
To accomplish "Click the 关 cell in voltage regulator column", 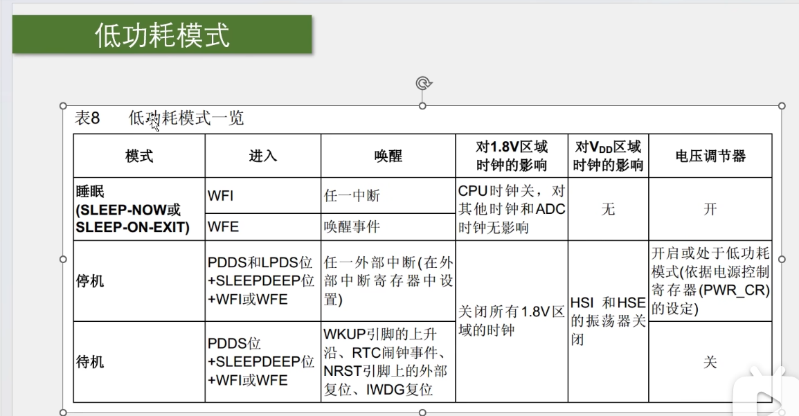I will pos(710,362).
